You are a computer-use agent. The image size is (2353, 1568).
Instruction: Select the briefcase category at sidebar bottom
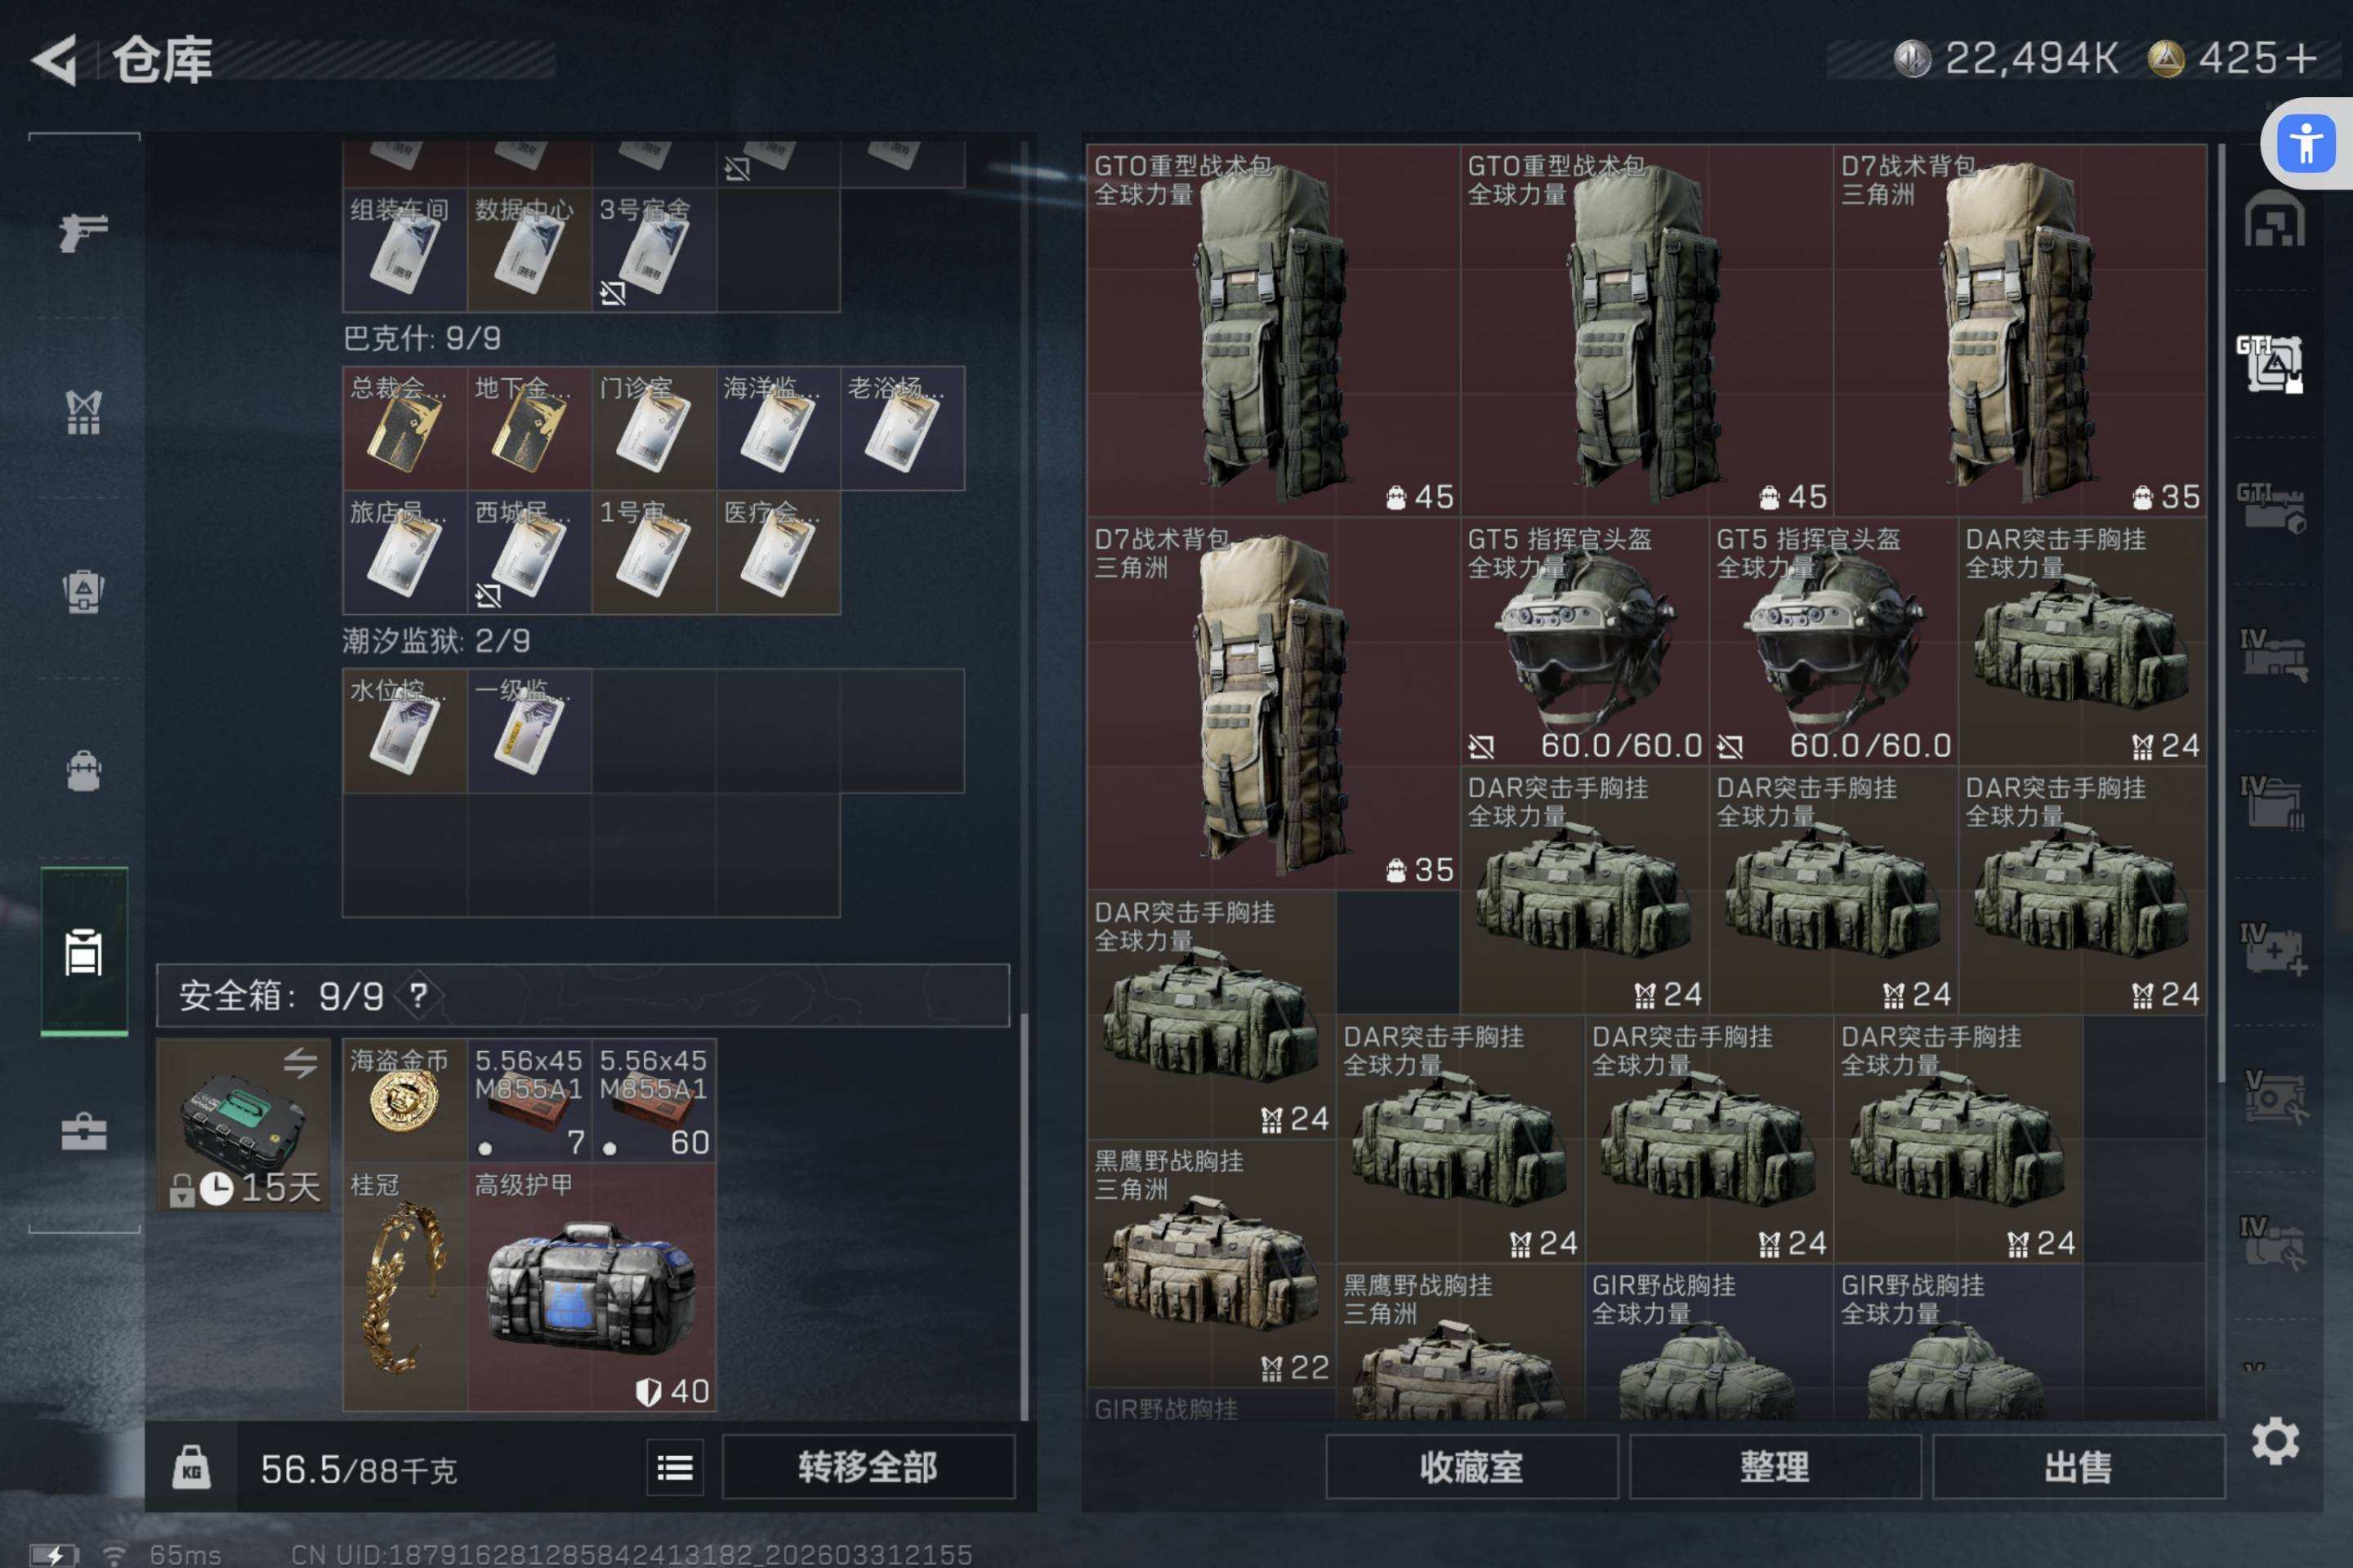84,1132
